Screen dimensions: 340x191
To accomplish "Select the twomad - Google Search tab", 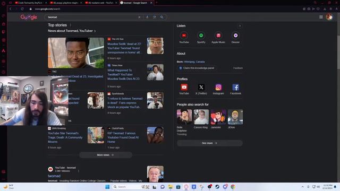I will [x=135, y=3].
